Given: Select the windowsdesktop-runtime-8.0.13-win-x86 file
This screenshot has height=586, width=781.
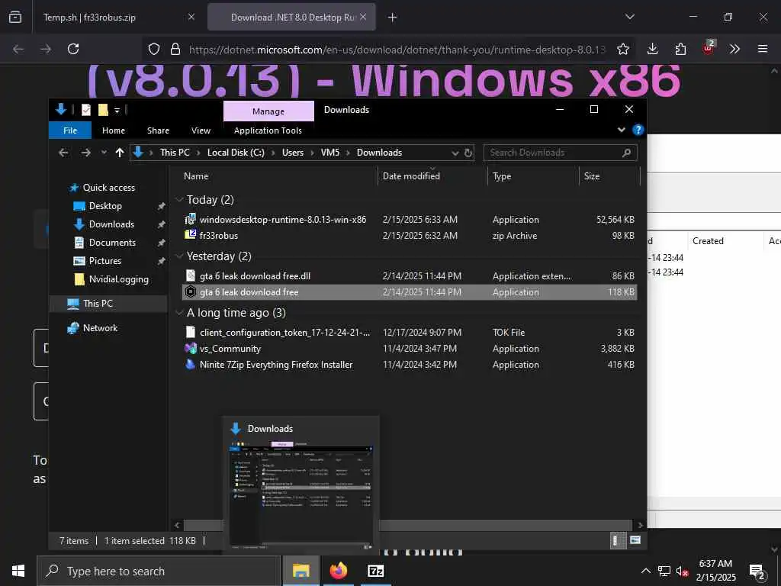Looking at the screenshot, I should pos(410,219).
